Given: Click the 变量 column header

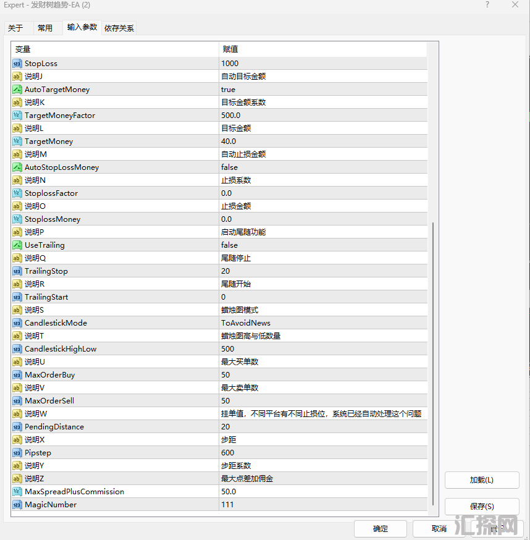Looking at the screenshot, I should coord(115,49).
